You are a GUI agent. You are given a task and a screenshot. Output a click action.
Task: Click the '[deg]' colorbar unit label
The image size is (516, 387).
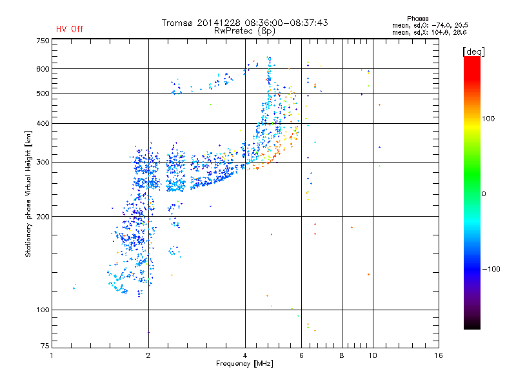[473, 52]
